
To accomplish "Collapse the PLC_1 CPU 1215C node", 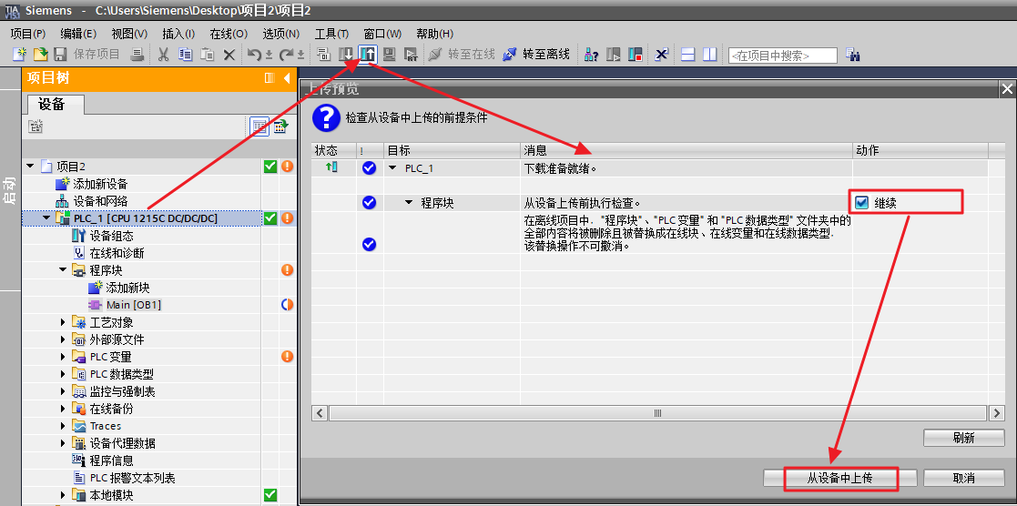I will 46,218.
